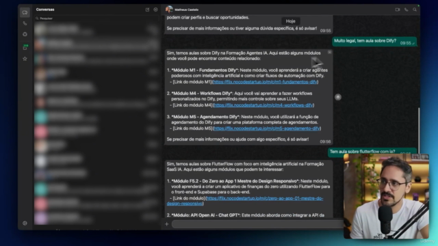Click text "Módulo M1 - Fundamentos Dify"
This screenshot has height=246, width=438.
(x=205, y=70)
